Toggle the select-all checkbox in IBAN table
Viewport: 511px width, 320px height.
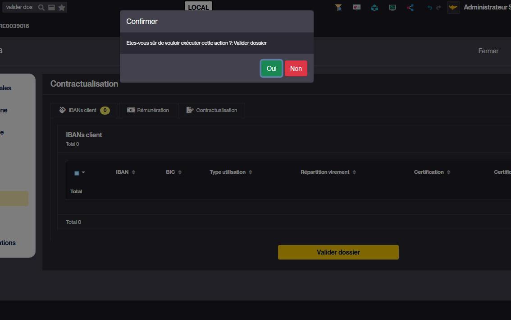[77, 173]
